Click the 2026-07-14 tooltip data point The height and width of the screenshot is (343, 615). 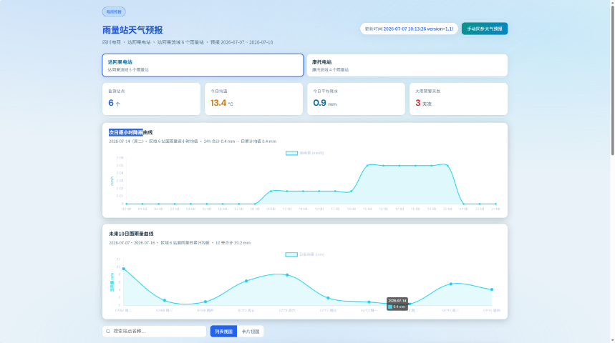point(410,304)
